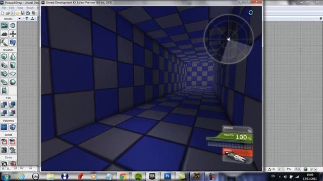Toggle the drag grid snap checkbox
The width and height of the screenshot is (323, 181).
(x=279, y=169)
